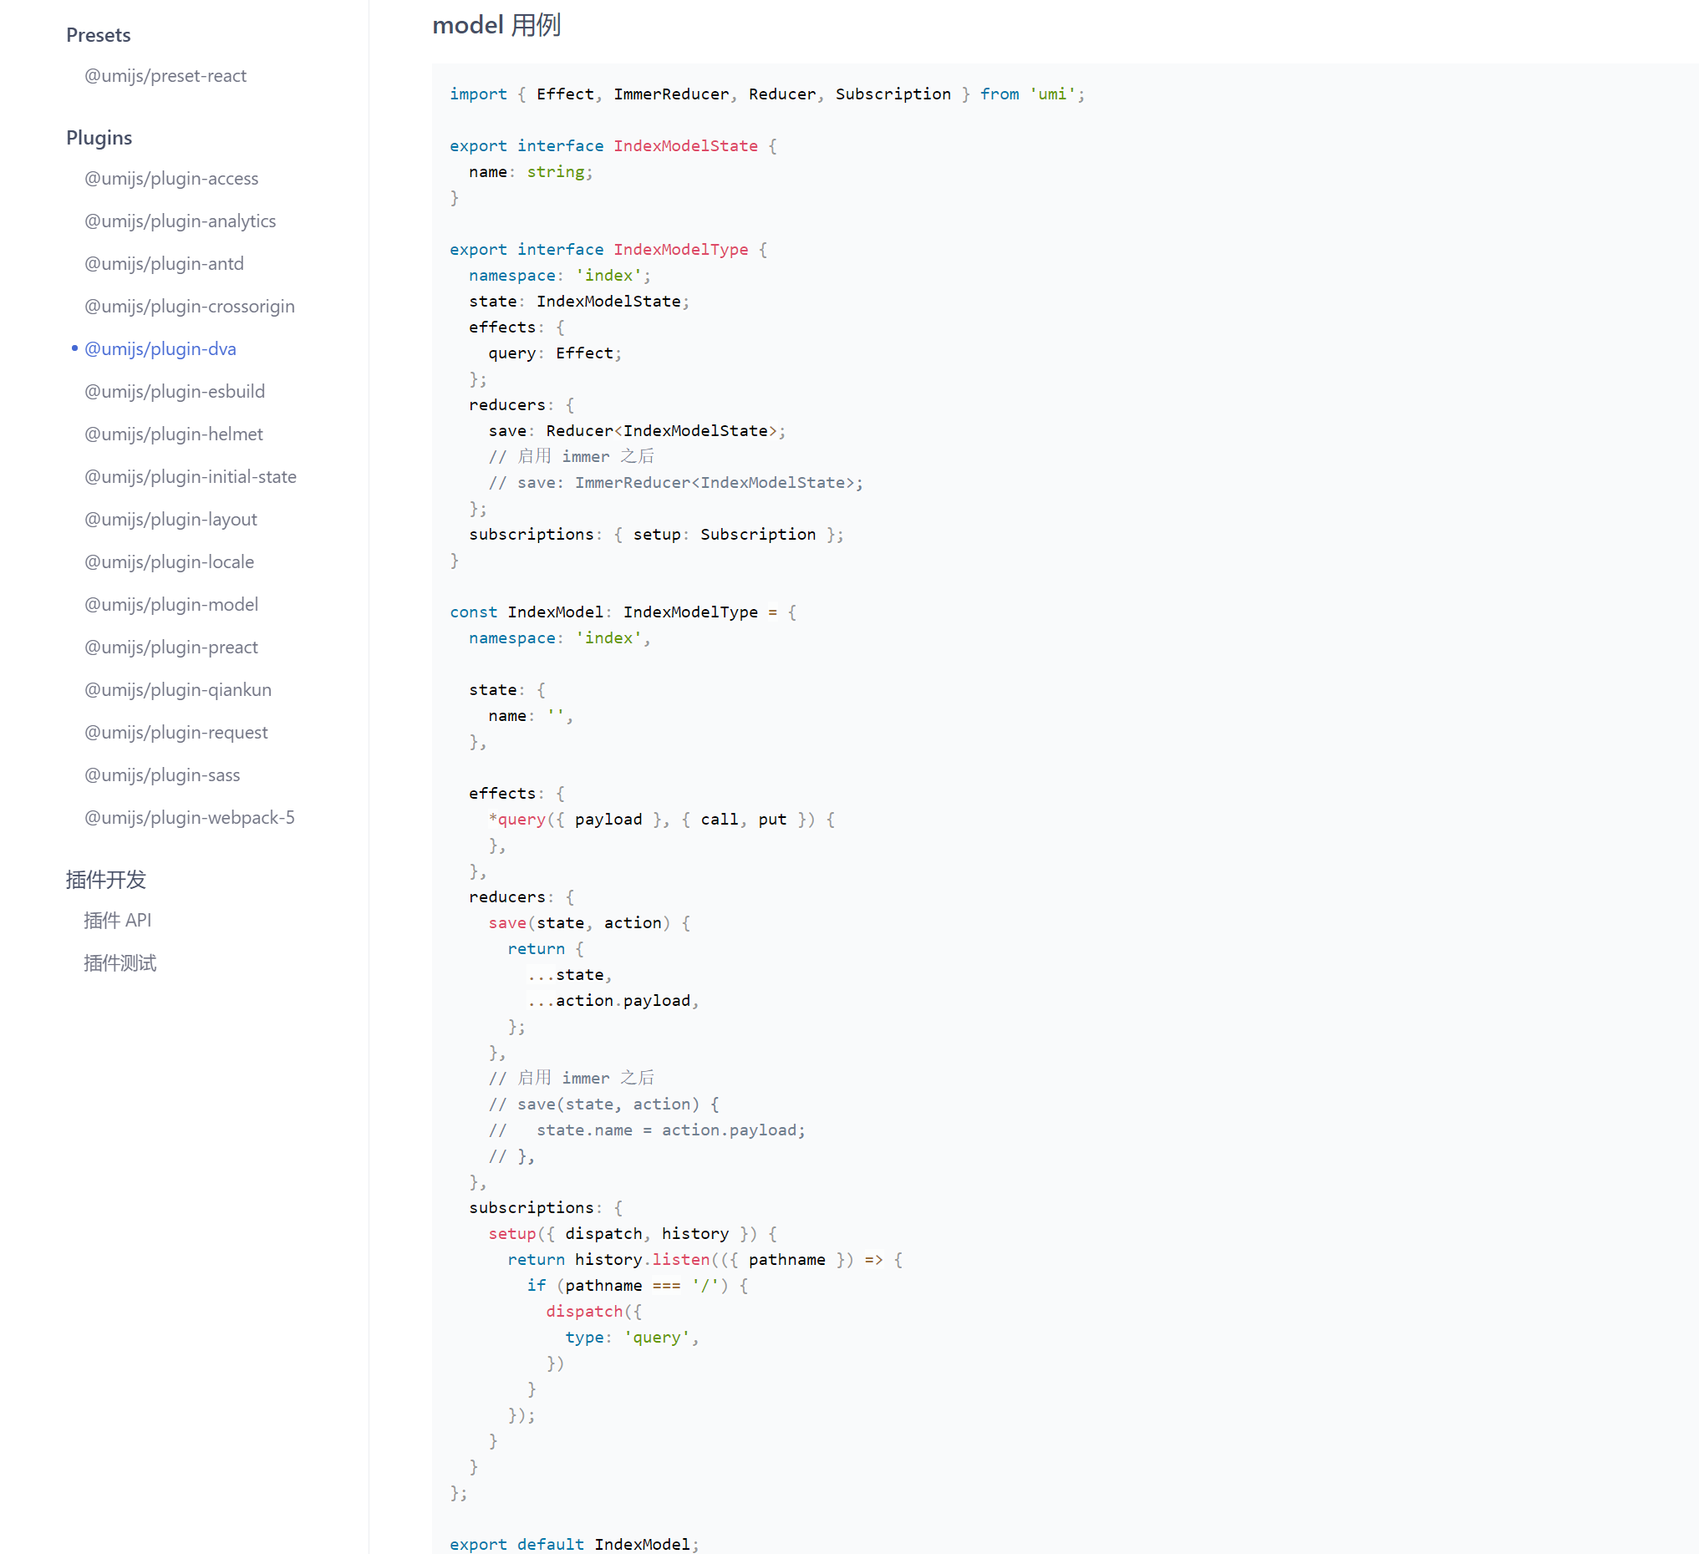Go to @umijs/plugin-analytics docs
Screen dimensions: 1699x1554
click(181, 221)
